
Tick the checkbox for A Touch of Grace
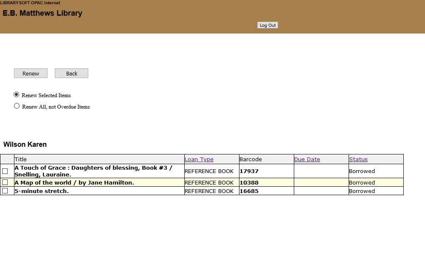coord(5,171)
